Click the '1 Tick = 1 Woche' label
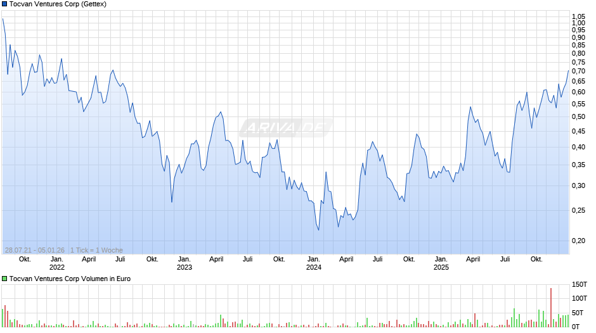This screenshot has width=596, height=333. pyautogui.click(x=96, y=250)
